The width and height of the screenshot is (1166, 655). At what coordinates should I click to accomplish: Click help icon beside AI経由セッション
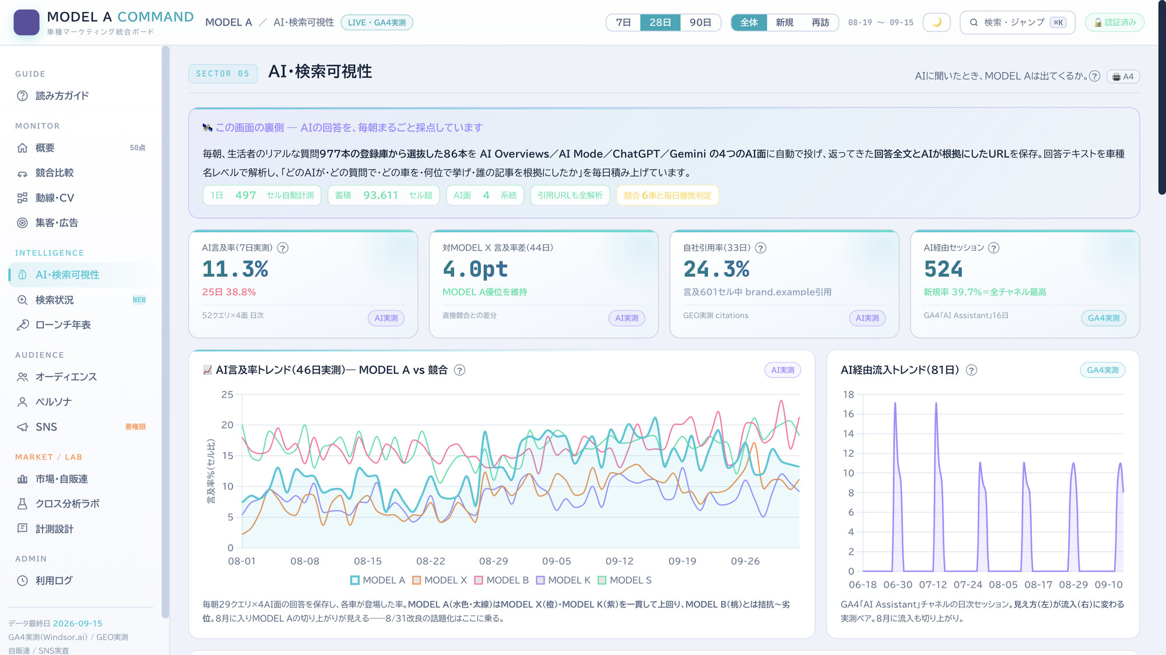pos(993,248)
